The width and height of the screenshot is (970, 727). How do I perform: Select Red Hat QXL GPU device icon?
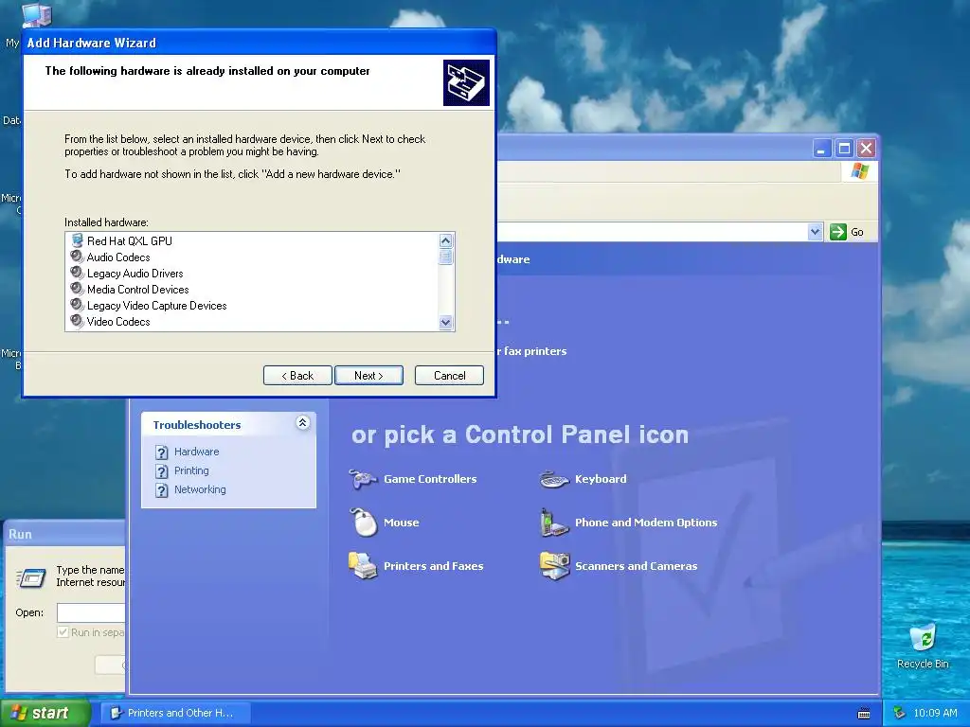click(77, 240)
